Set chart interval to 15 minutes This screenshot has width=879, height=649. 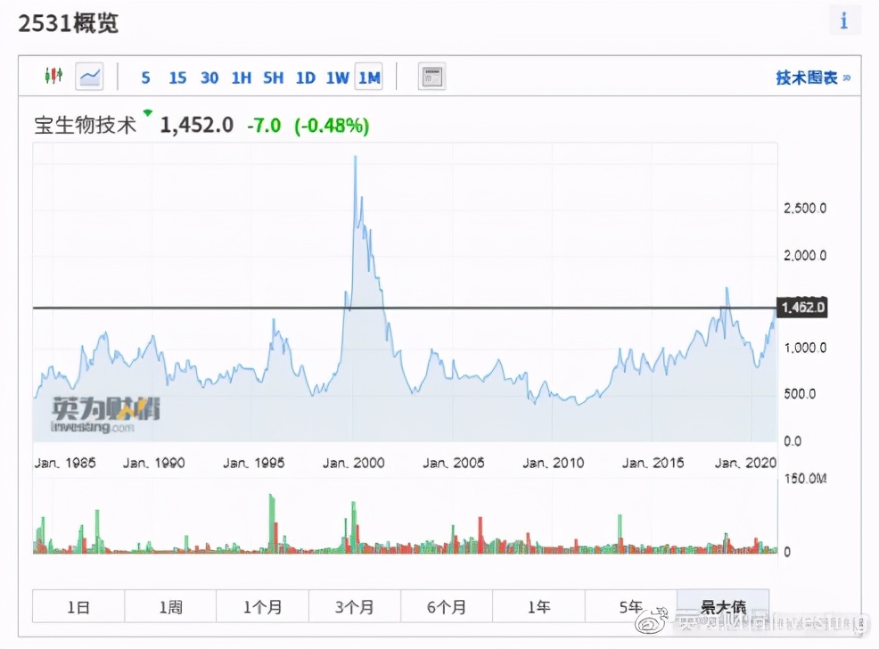(x=177, y=78)
